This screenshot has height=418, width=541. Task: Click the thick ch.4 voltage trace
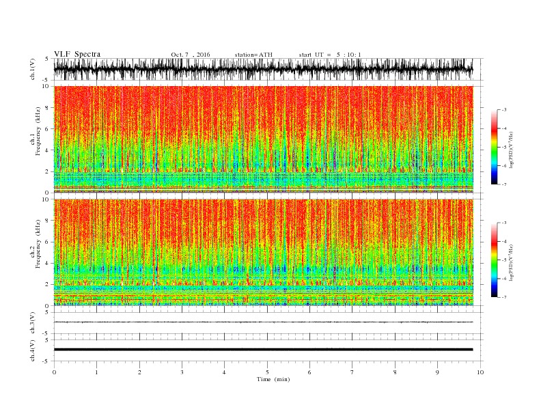pos(263,350)
